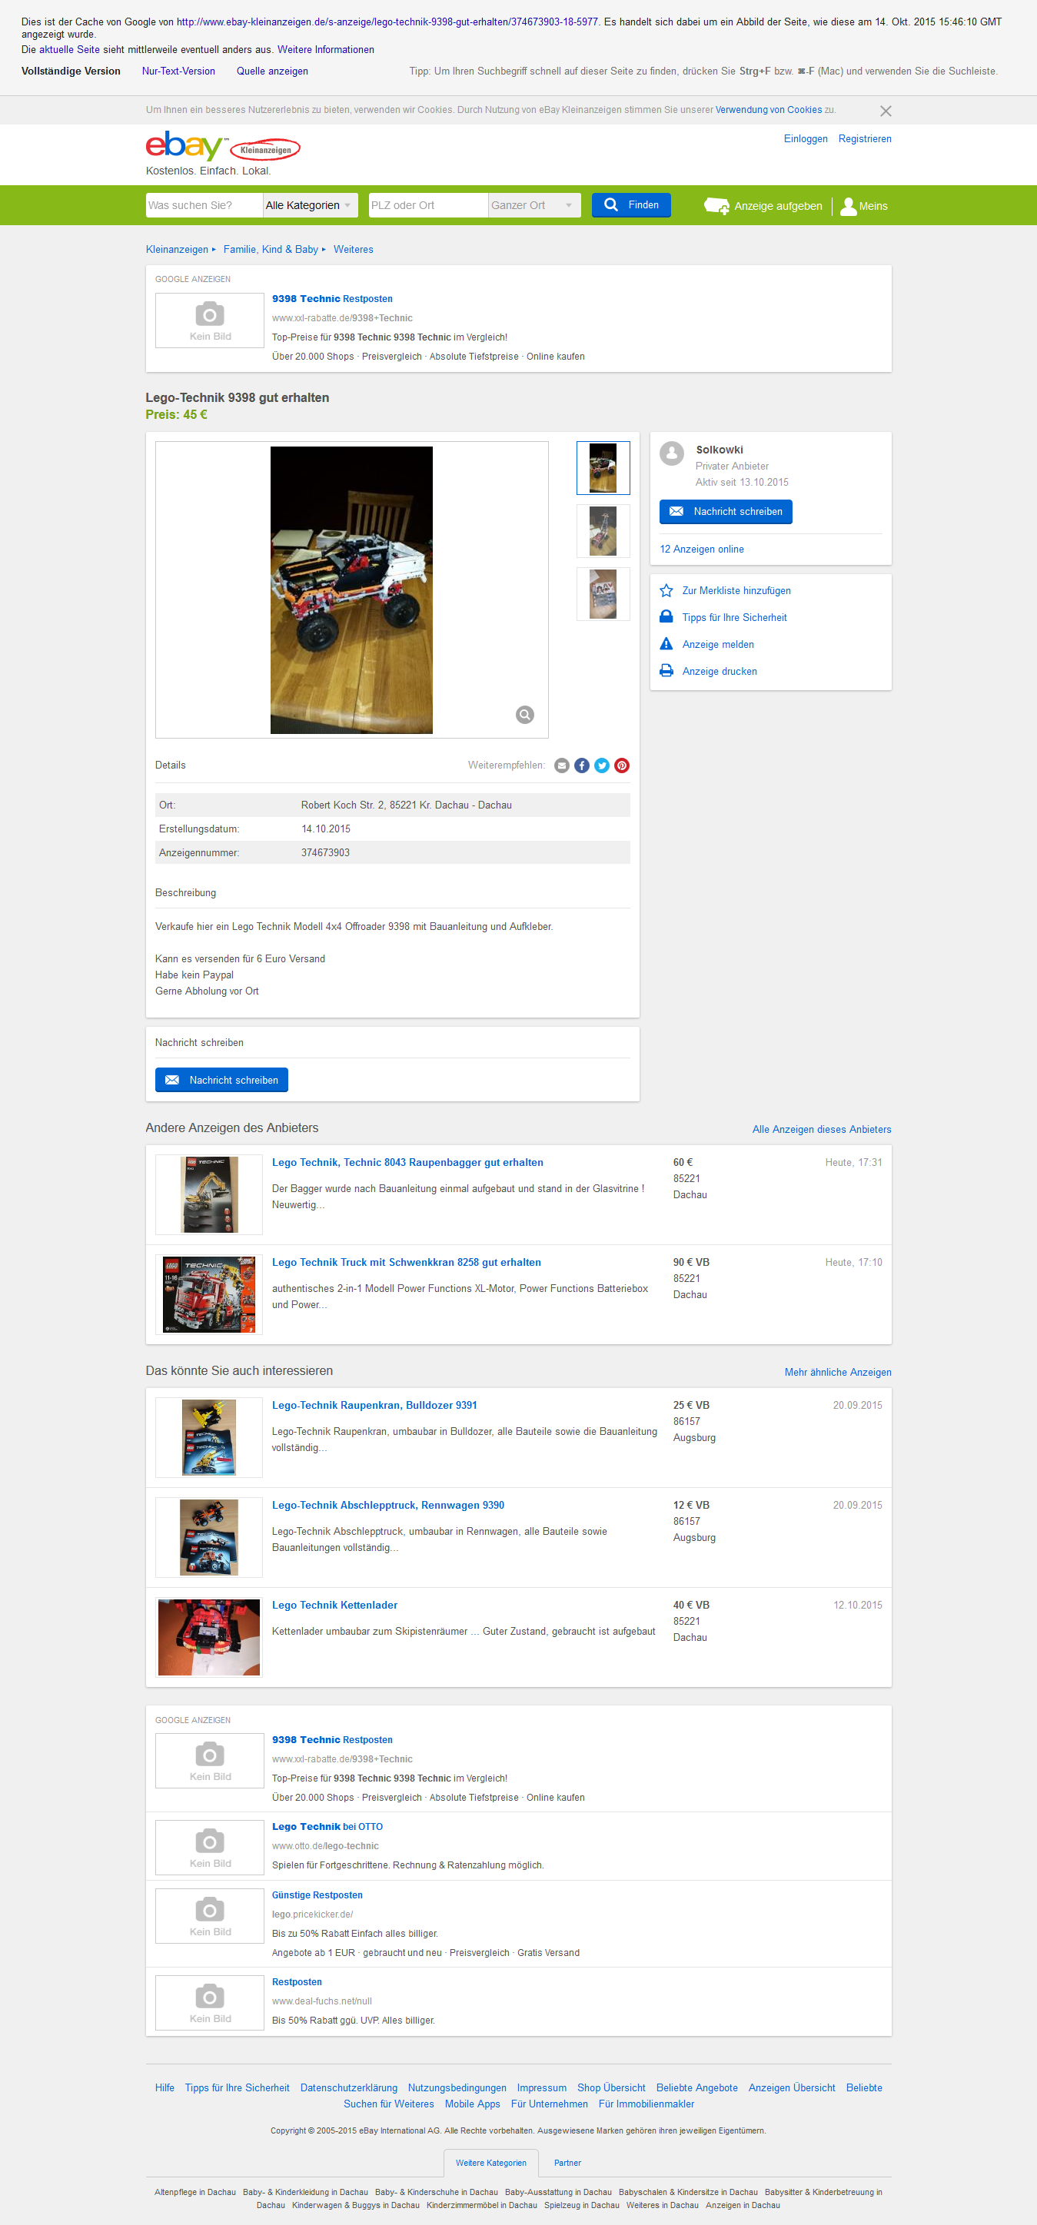Click the Finden search button
This screenshot has width=1037, height=2225.
point(631,204)
